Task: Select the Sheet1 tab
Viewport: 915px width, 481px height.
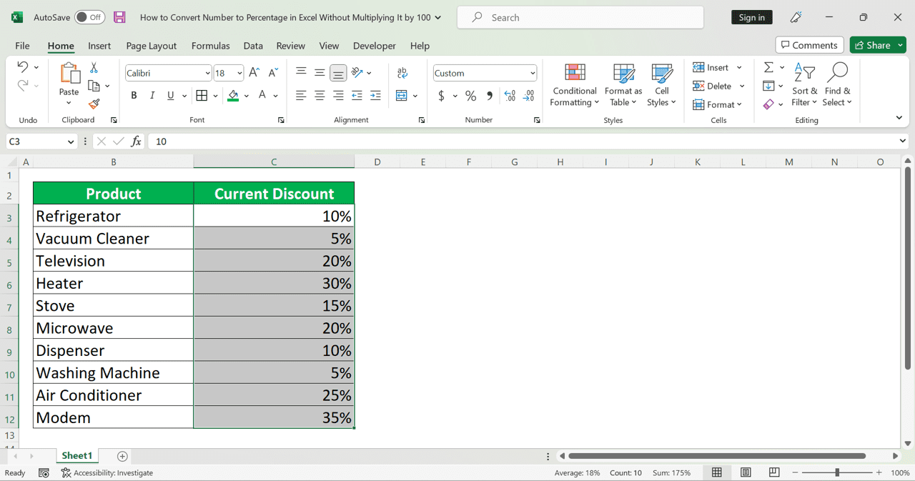Action: pyautogui.click(x=76, y=455)
